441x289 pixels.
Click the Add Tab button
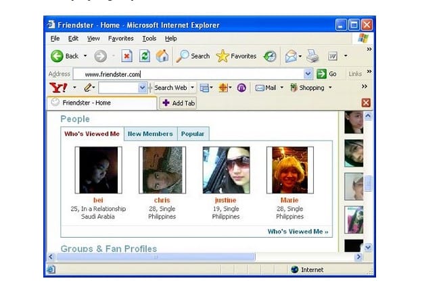(179, 103)
